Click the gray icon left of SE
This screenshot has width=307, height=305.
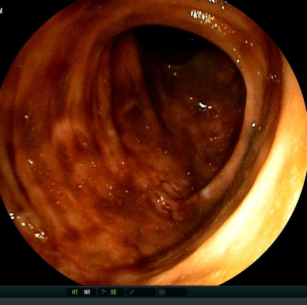104,292
